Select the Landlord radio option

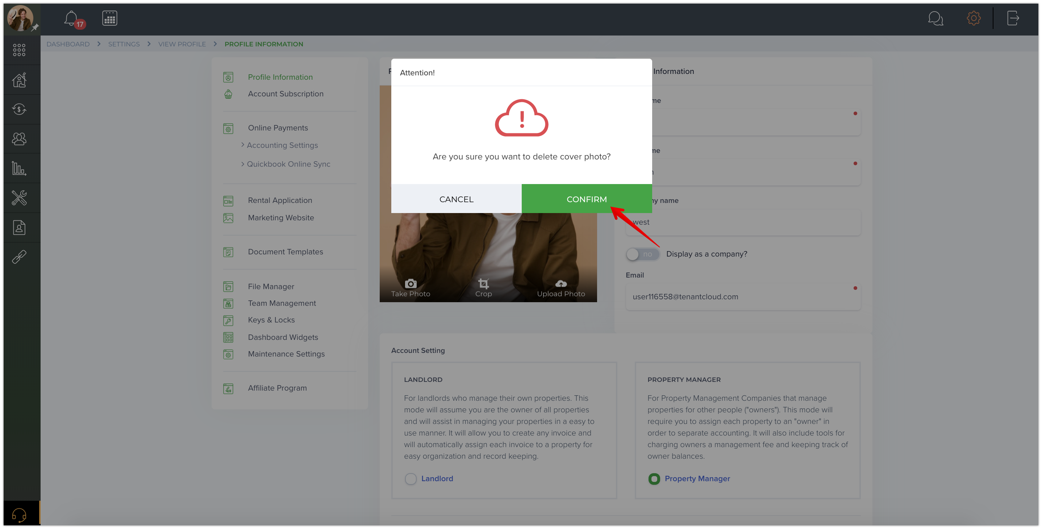coord(410,479)
